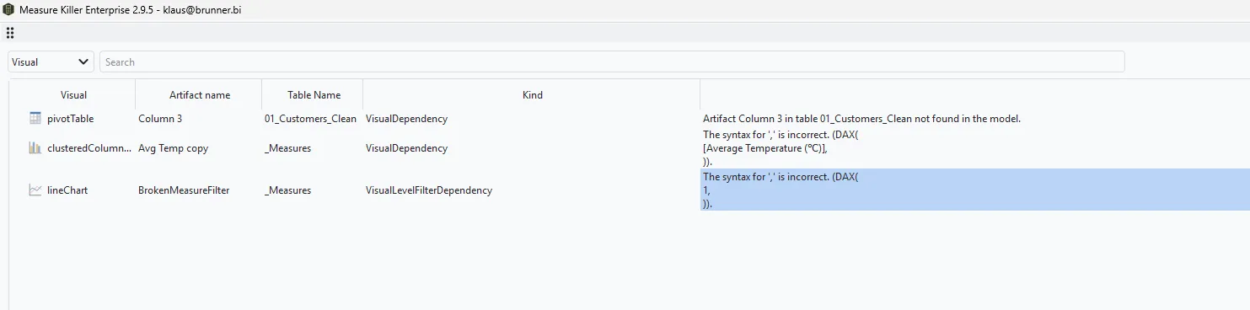Click the 01_Customers_Clean table cell

(310, 119)
